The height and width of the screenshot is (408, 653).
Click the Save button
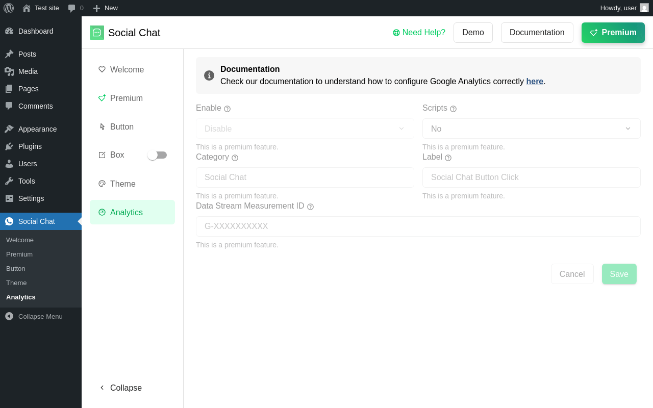point(619,274)
